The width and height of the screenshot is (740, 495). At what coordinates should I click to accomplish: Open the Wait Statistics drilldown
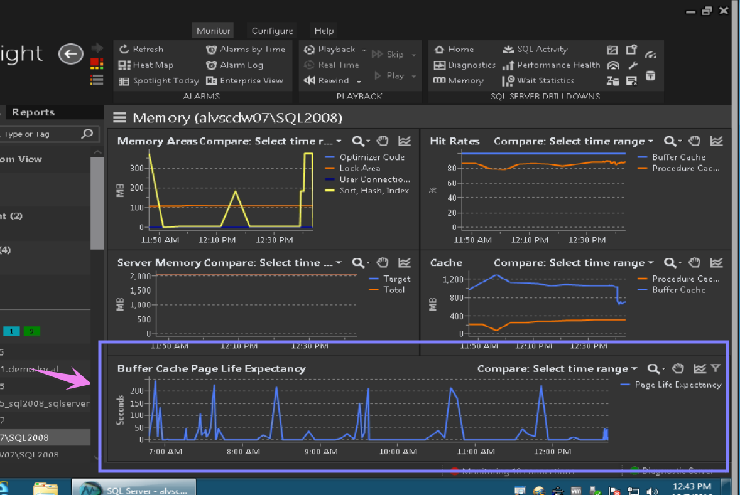pos(538,80)
